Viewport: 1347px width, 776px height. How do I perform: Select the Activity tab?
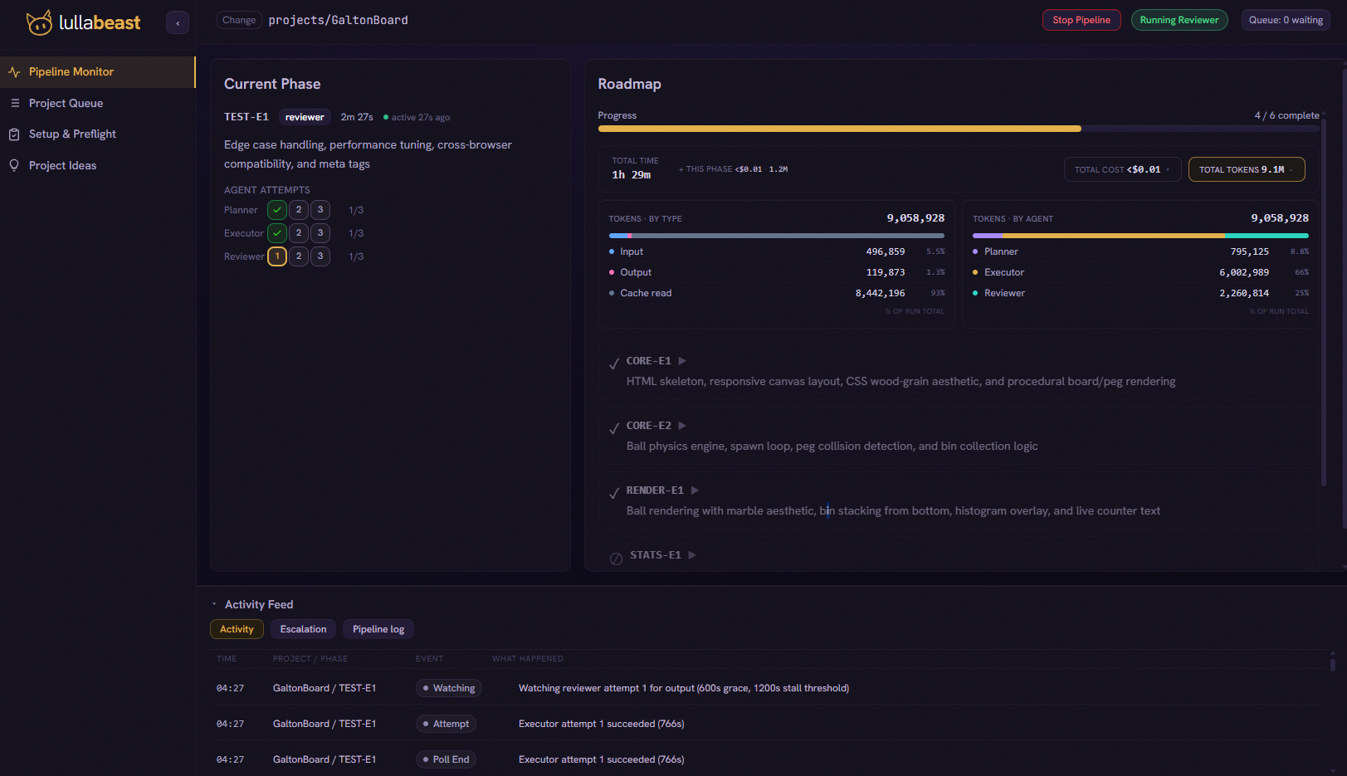[x=237, y=629]
